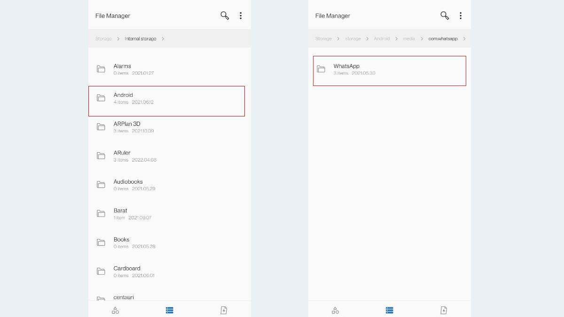Tap the search magnifier on com.whatsapp screen
564x317 pixels.
pos(445,15)
